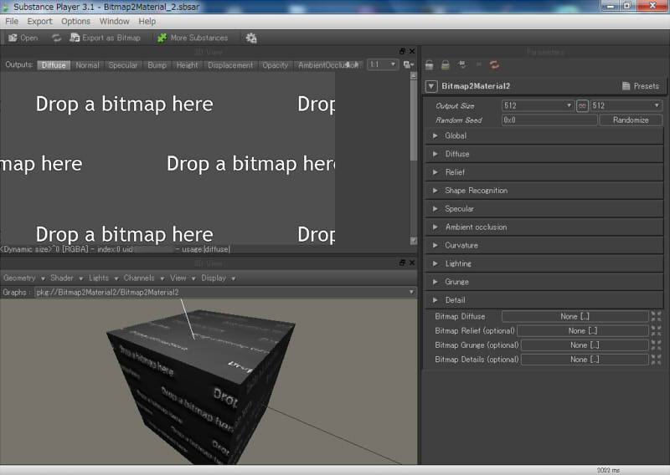Click the open padlock icon in Parameters
The height and width of the screenshot is (475, 670).
click(x=430, y=65)
